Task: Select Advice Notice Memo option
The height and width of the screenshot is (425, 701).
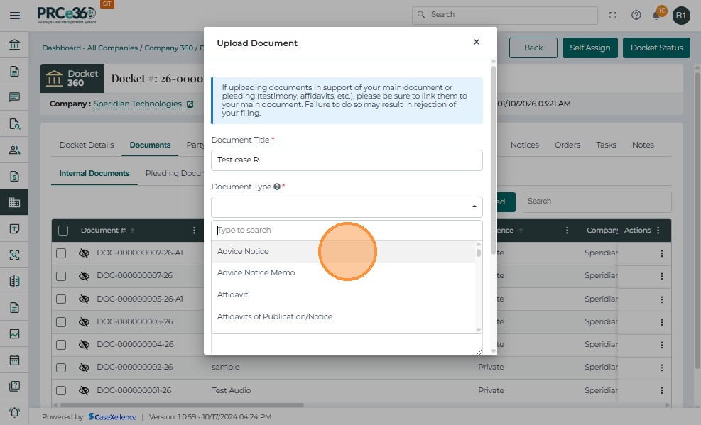Action: tap(256, 272)
